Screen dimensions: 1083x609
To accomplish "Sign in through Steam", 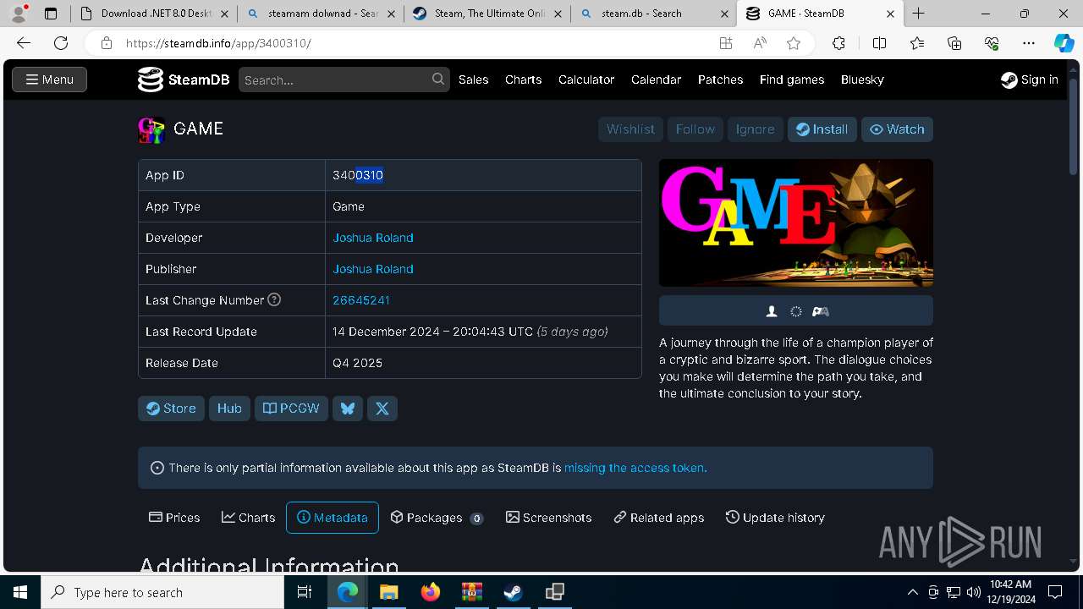I will [1029, 80].
